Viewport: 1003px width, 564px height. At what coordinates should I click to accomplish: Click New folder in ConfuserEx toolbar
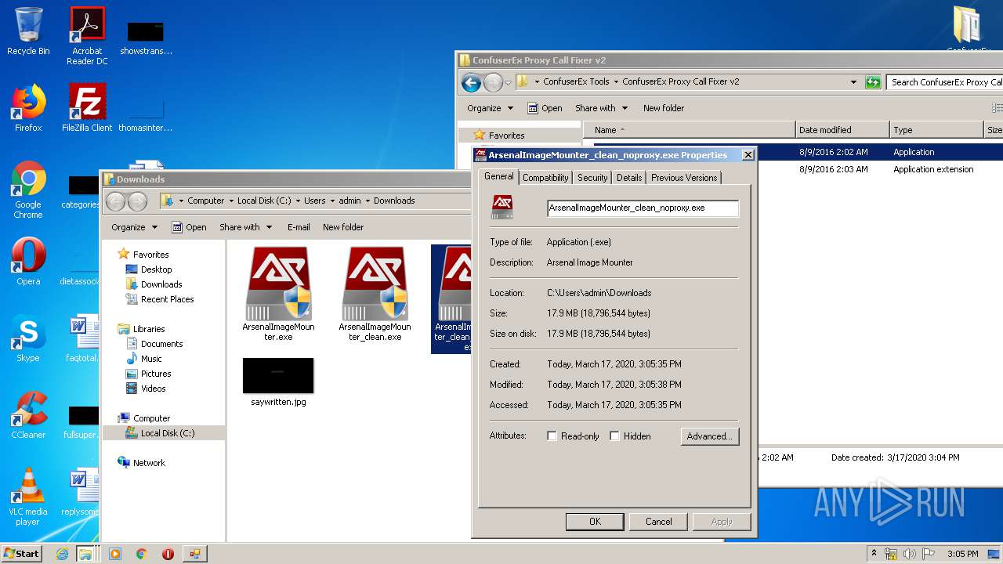(664, 108)
